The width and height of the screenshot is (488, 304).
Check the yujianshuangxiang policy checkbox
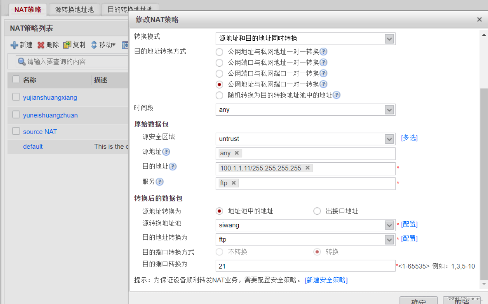[16, 97]
